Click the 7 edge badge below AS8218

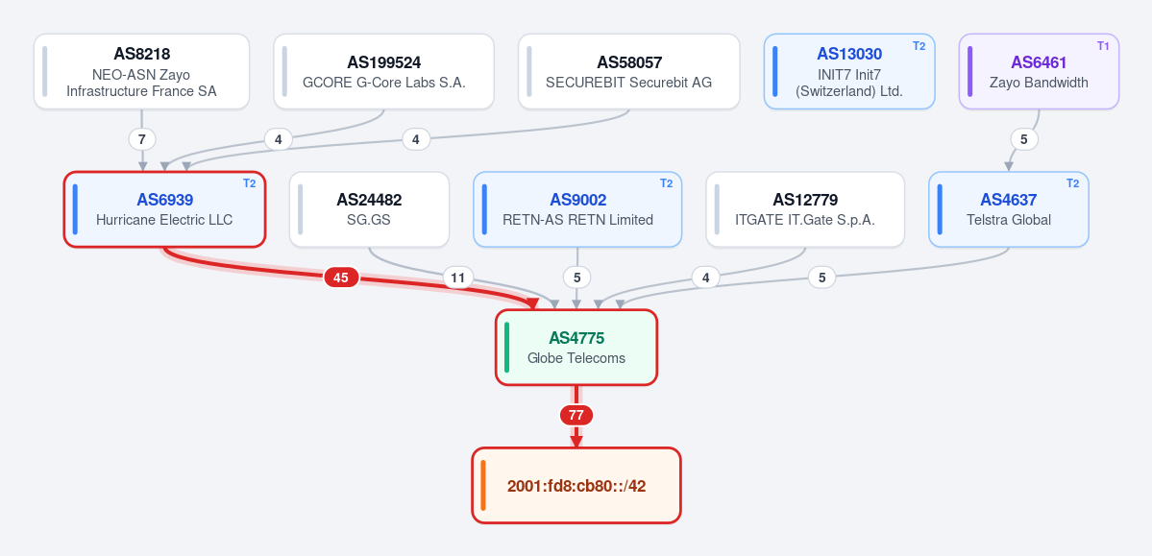point(142,139)
